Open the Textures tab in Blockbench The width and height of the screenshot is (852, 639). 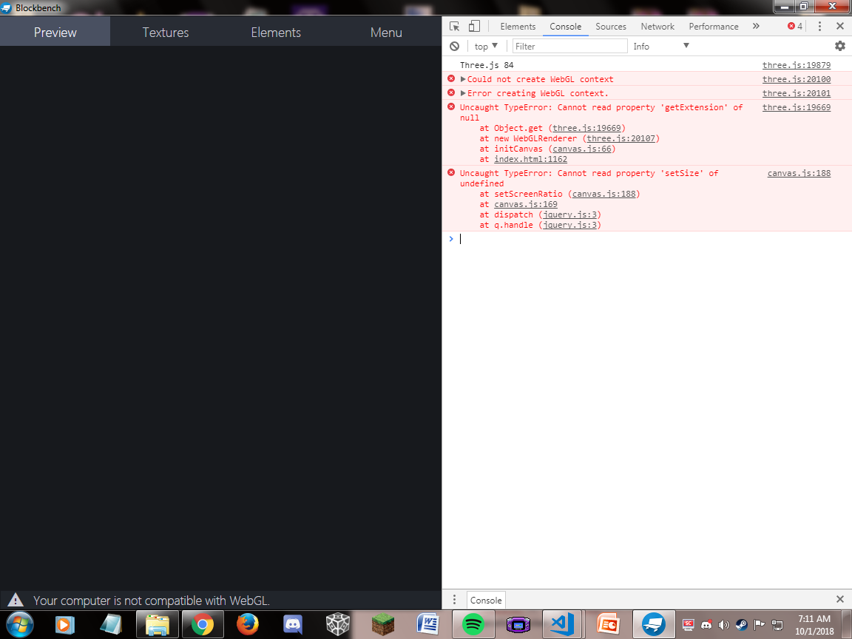[x=165, y=32]
